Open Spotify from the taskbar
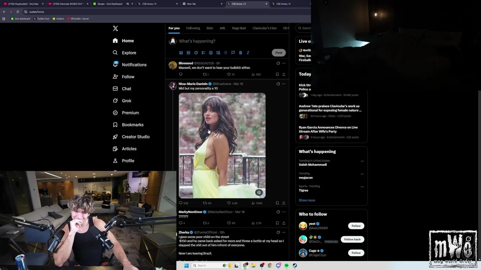Screen dimensions: 481x270 coord(286,265)
